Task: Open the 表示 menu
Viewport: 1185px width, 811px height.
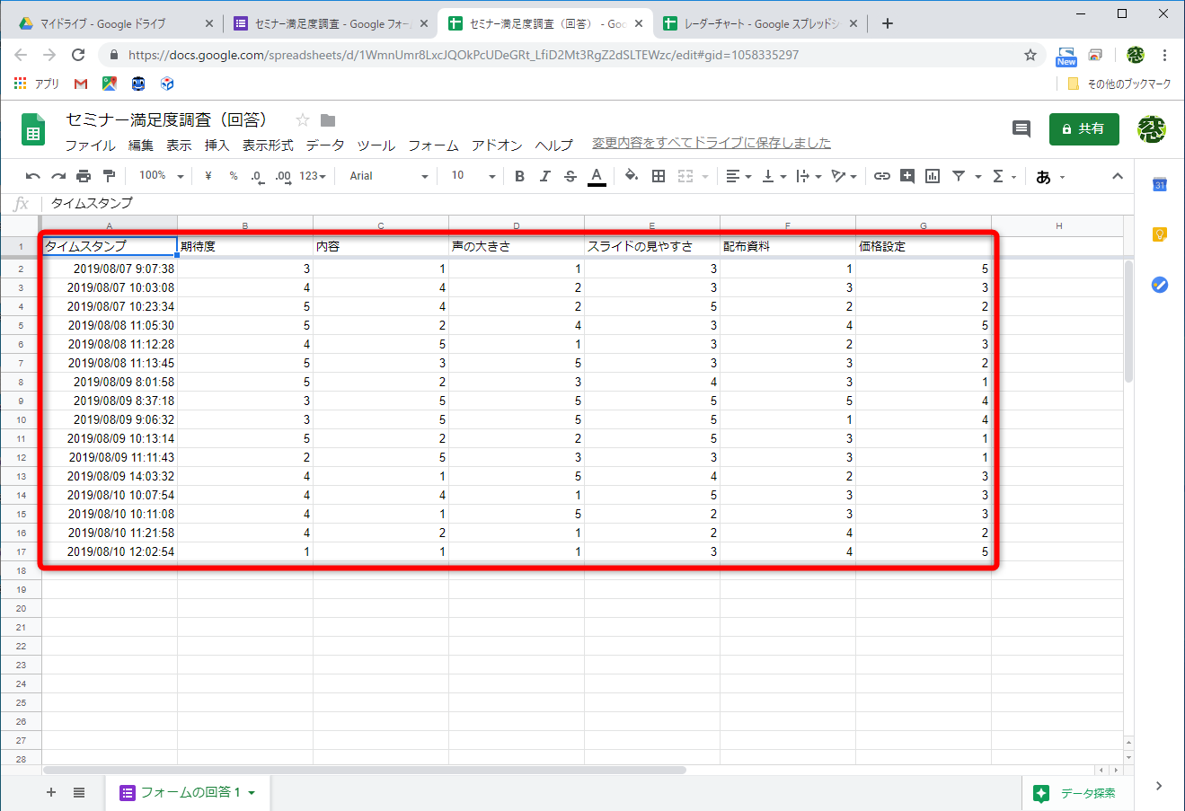Action: 179,145
